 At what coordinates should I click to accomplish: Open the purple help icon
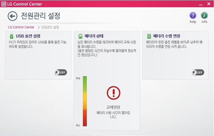point(193,16)
